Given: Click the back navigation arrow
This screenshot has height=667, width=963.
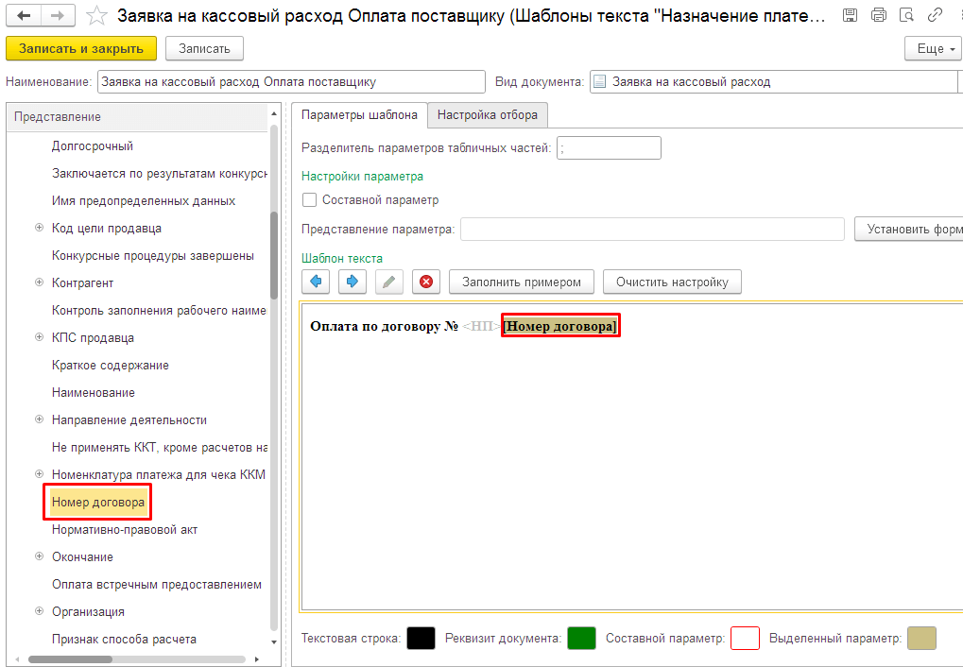Looking at the screenshot, I should (24, 16).
